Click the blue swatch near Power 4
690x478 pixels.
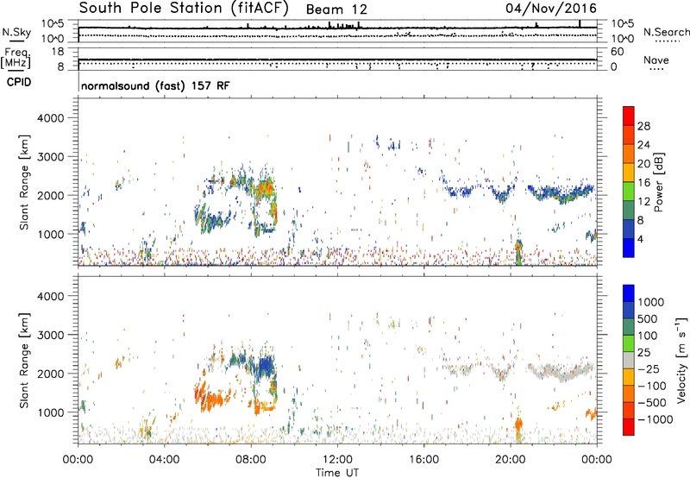point(629,248)
